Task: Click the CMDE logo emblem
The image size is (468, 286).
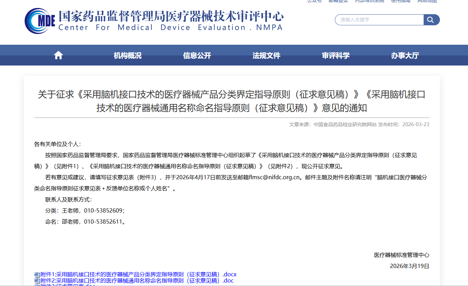Action: point(40,21)
